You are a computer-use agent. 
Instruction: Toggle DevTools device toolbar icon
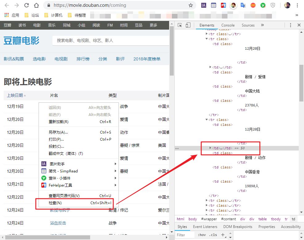click(188, 25)
